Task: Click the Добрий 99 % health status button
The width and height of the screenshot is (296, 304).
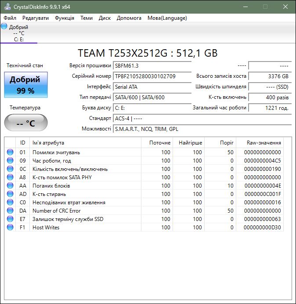Action: pyautogui.click(x=26, y=85)
